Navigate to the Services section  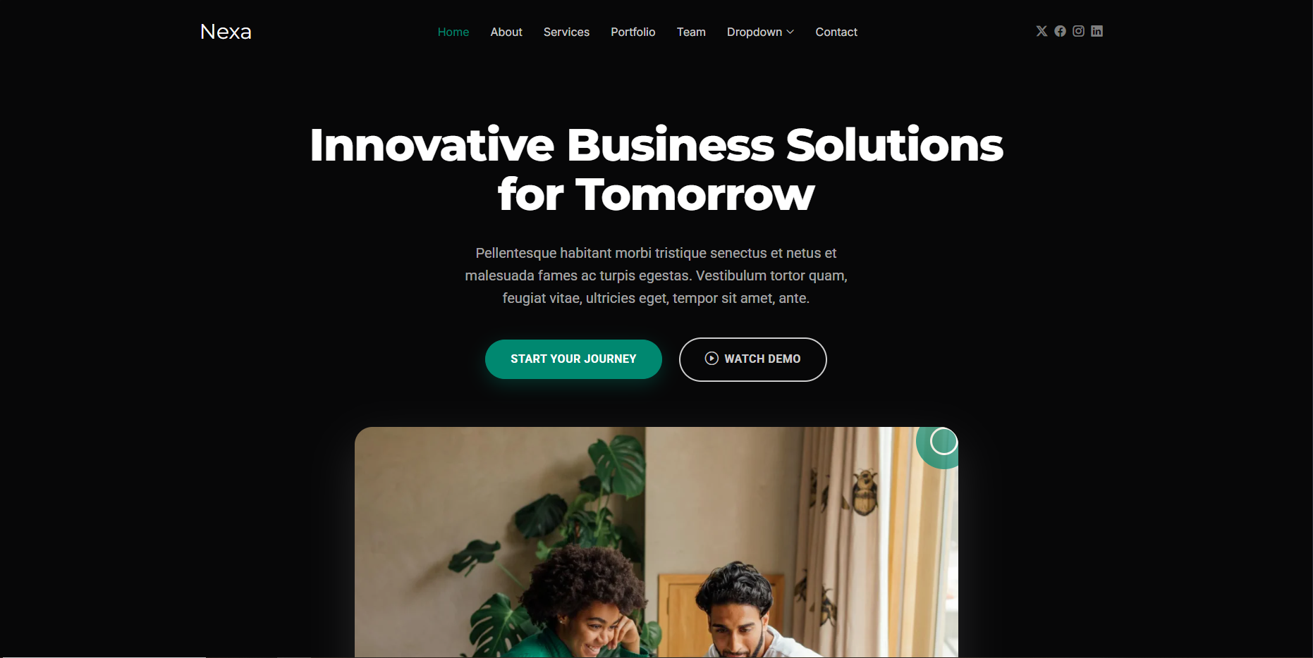pos(566,32)
